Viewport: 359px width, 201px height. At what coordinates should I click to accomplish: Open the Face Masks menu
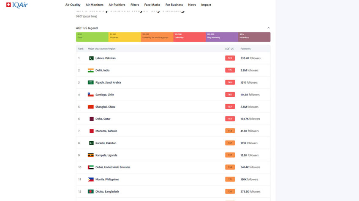pos(152,5)
